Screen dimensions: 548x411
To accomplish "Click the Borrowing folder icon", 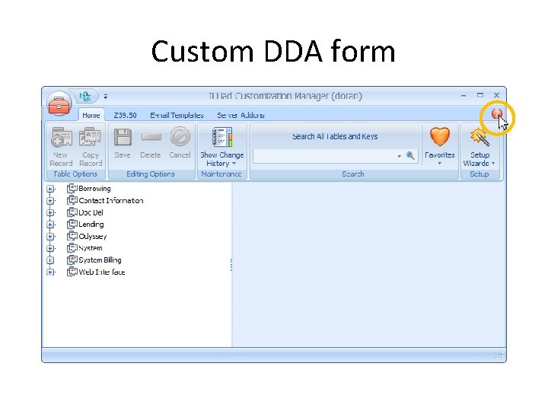I will (72, 189).
